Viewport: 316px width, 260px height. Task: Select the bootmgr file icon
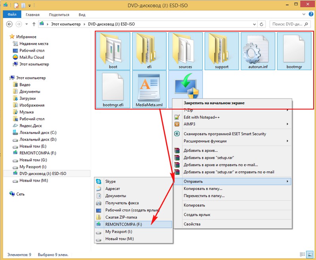point(294,48)
